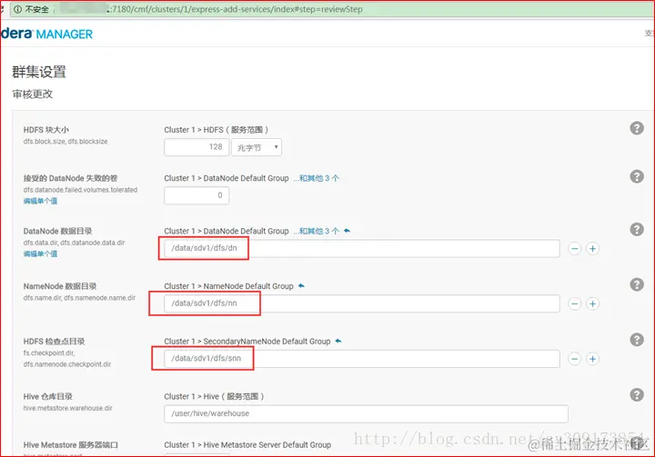The image size is (655, 457).
Task: Click 'Cluster 1 > SecondaryNameNode Default Group' text
Action: click(247, 342)
